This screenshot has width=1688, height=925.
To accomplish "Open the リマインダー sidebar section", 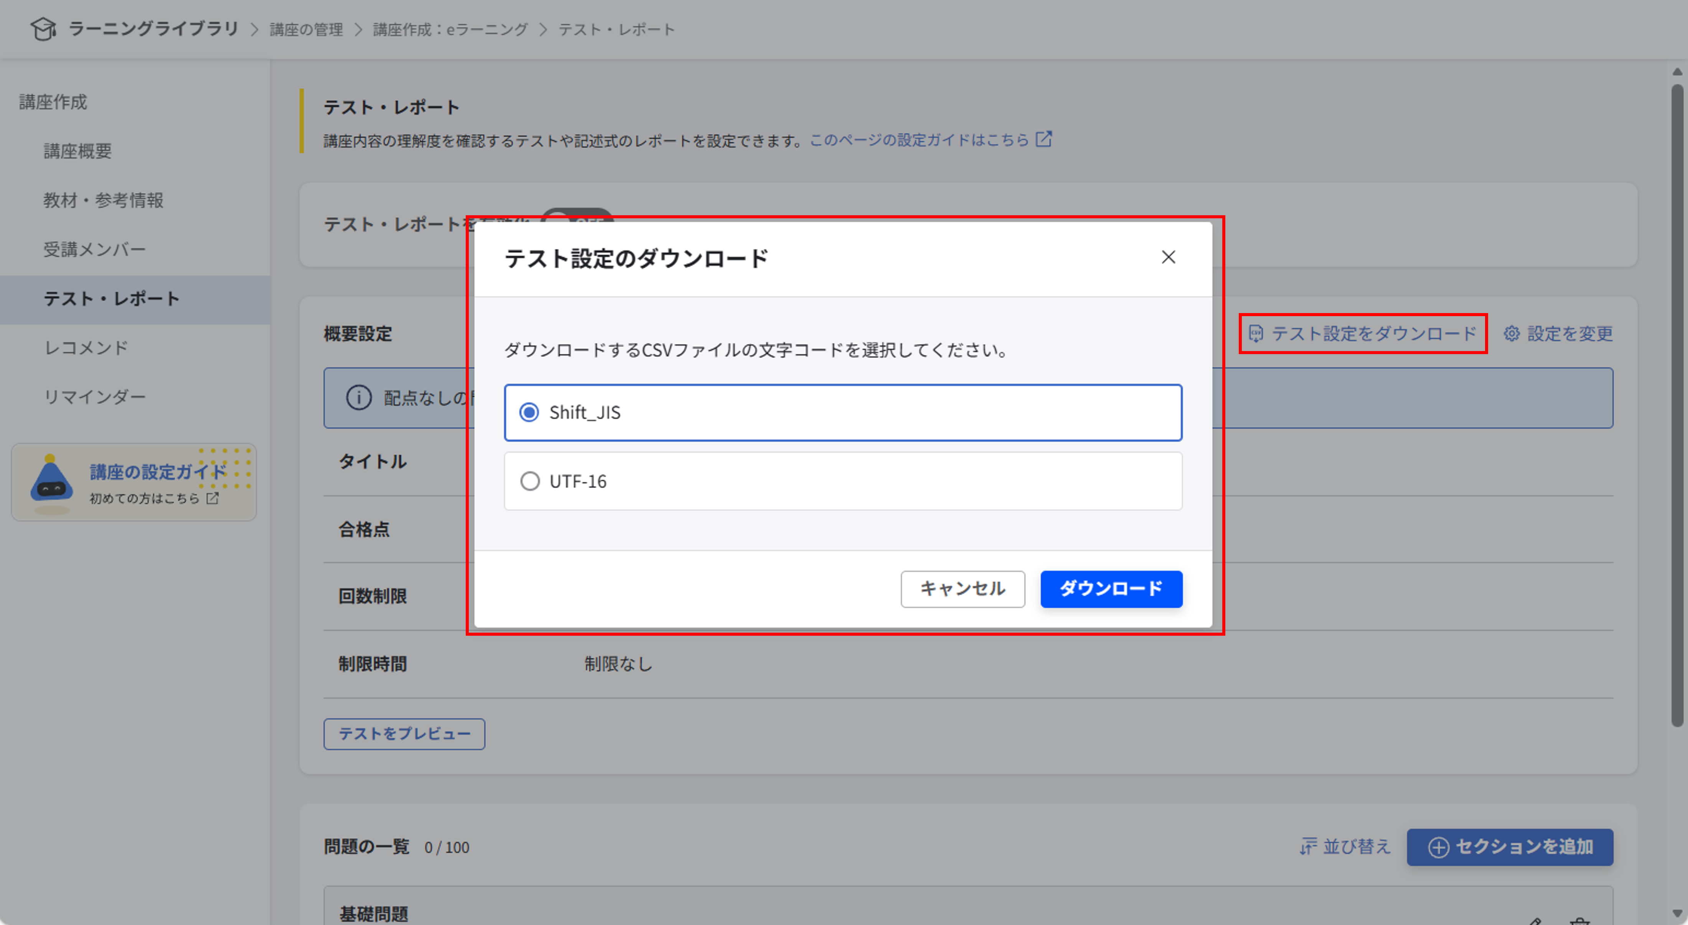I will 96,396.
